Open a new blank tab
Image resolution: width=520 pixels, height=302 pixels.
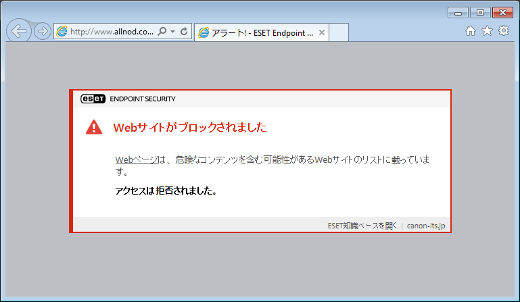(x=339, y=32)
